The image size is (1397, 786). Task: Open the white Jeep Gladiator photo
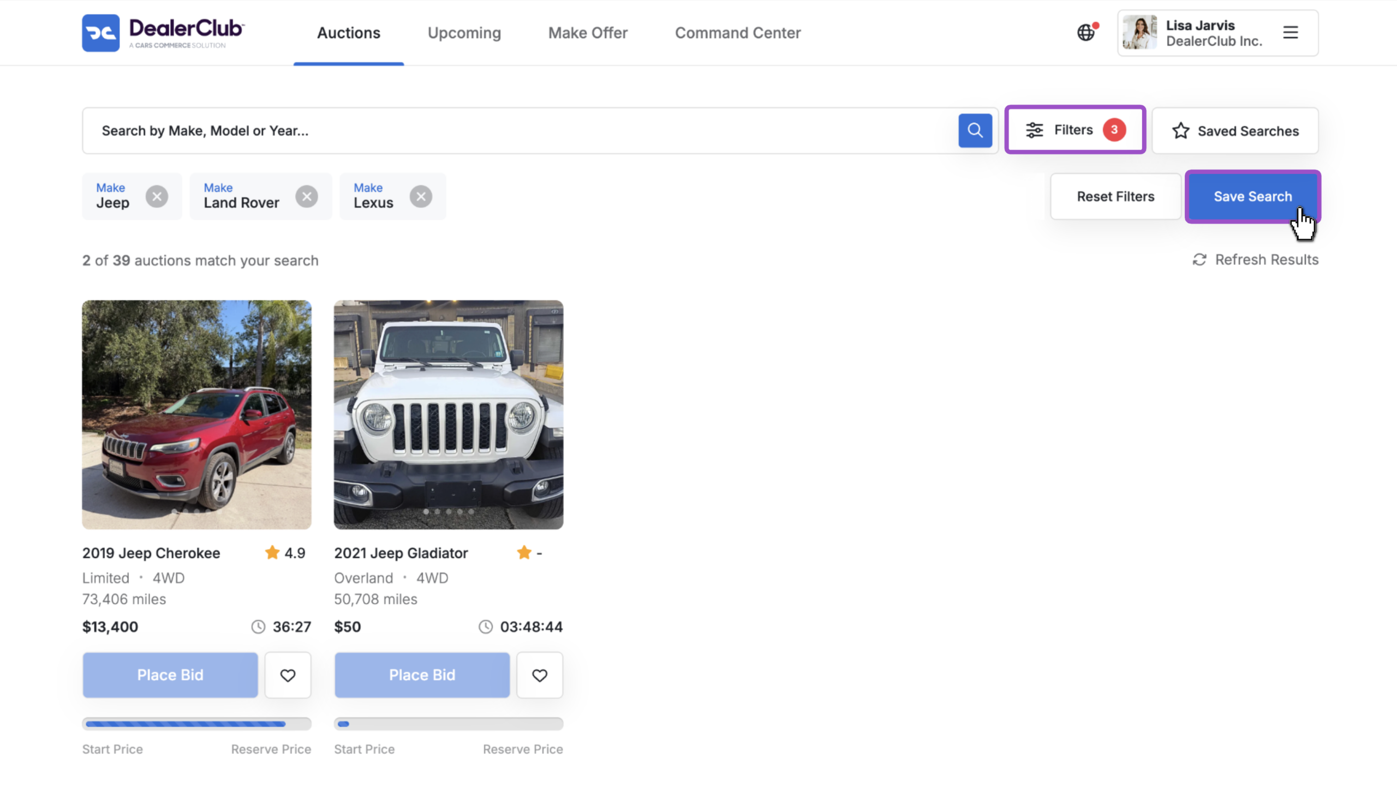(x=449, y=415)
